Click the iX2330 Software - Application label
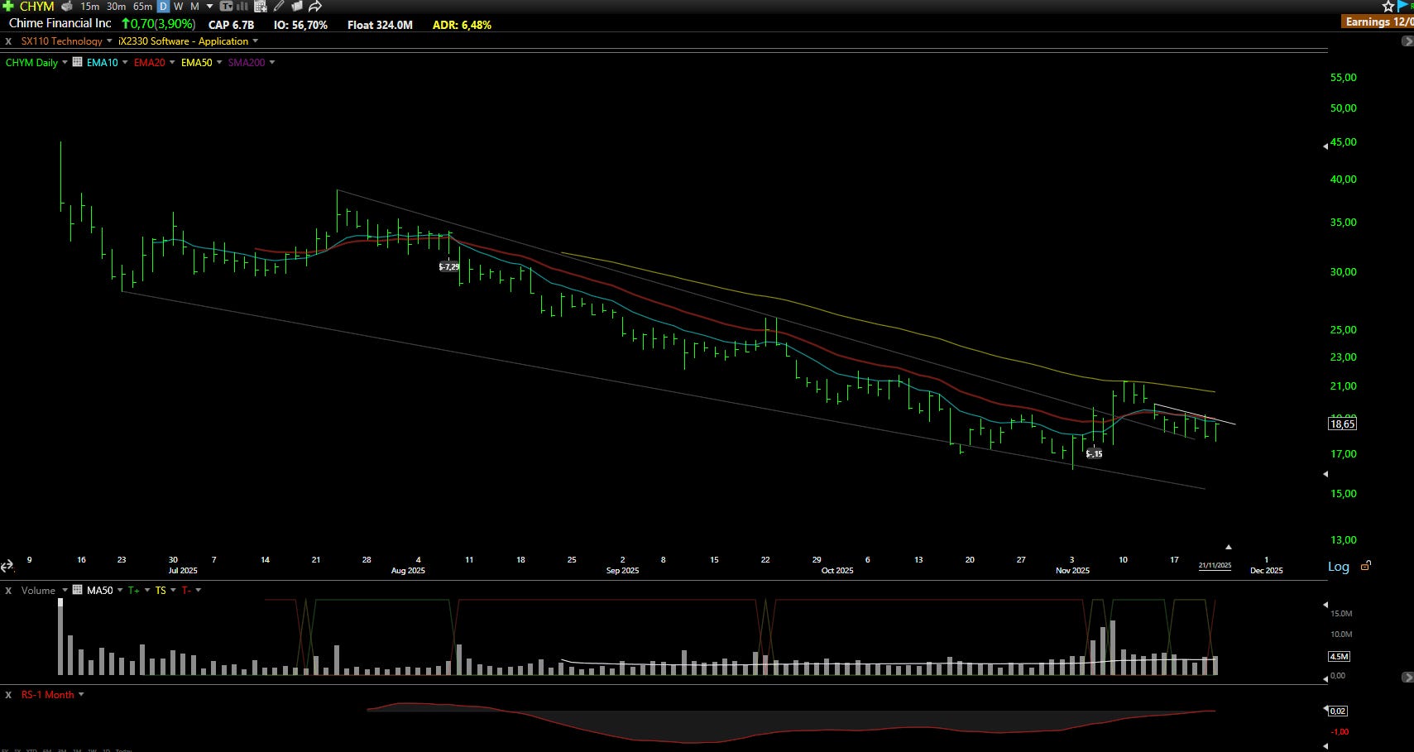This screenshot has width=1414, height=752. (x=183, y=41)
